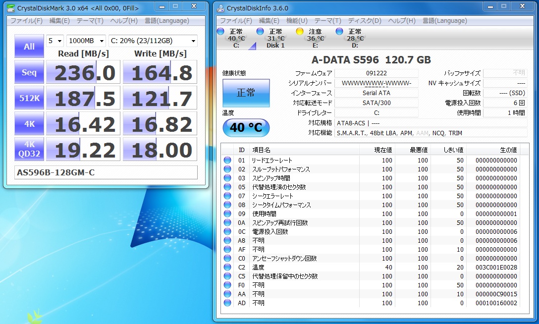Viewport: 539px width, 324px height.
Task: Click the comment field reading AS596B-128GM-C
Action: [x=106, y=172]
